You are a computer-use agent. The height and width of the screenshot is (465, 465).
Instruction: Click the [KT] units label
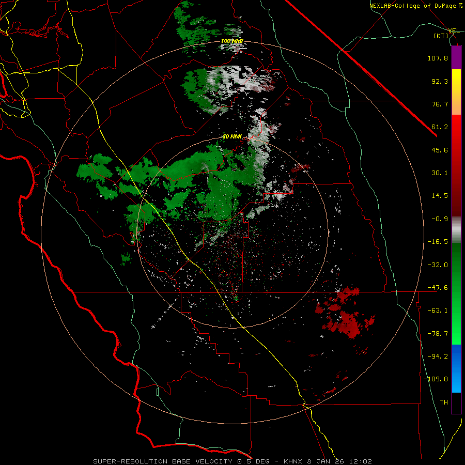[441, 36]
